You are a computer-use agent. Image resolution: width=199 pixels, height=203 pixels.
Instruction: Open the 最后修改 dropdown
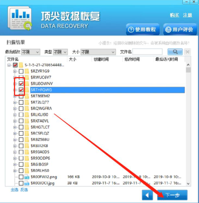(x=31, y=52)
